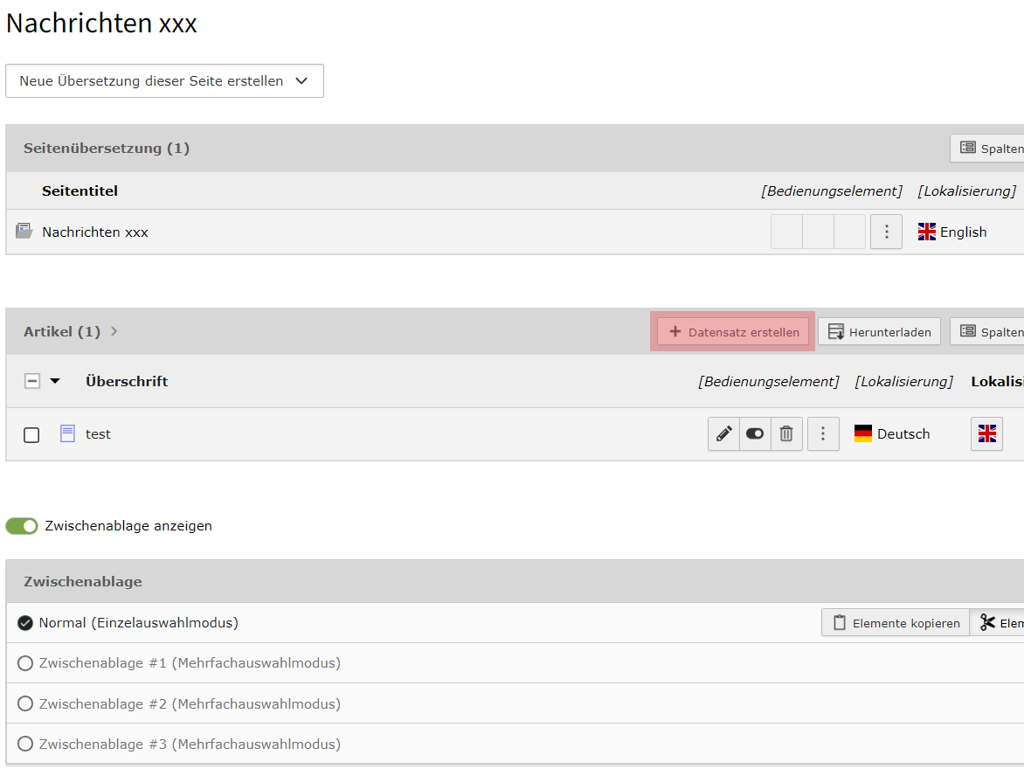
Task: Open more options for test record
Action: [x=823, y=434]
